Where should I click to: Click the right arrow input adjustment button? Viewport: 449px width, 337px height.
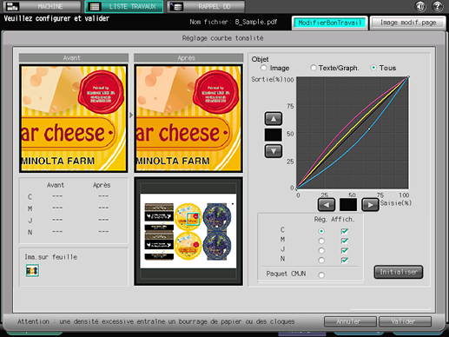[370, 205]
